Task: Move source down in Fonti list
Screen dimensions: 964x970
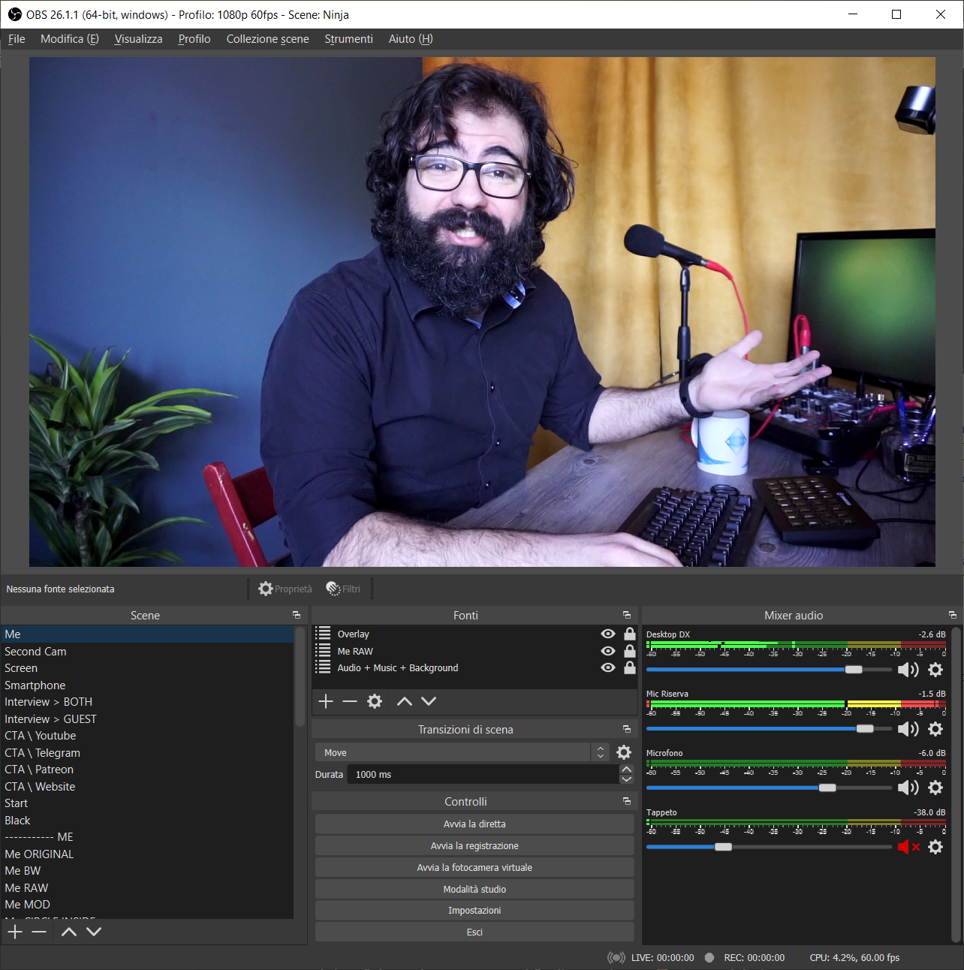Action: pyautogui.click(x=429, y=701)
